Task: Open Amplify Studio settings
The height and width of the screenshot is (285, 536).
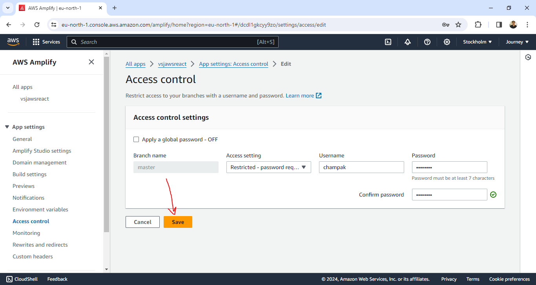Action: [42, 151]
